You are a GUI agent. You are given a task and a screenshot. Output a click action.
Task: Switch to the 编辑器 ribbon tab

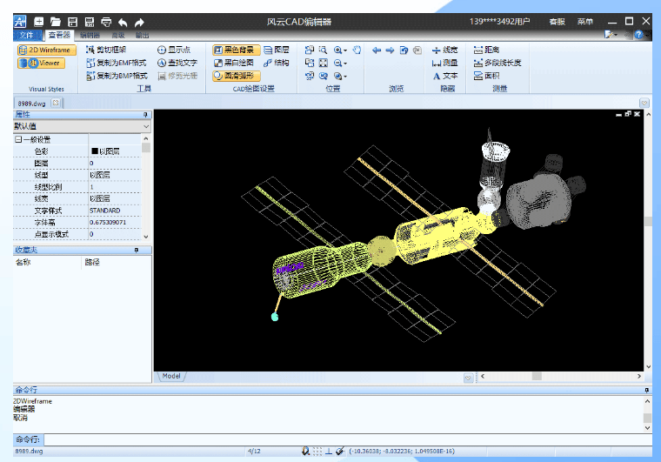click(x=90, y=36)
